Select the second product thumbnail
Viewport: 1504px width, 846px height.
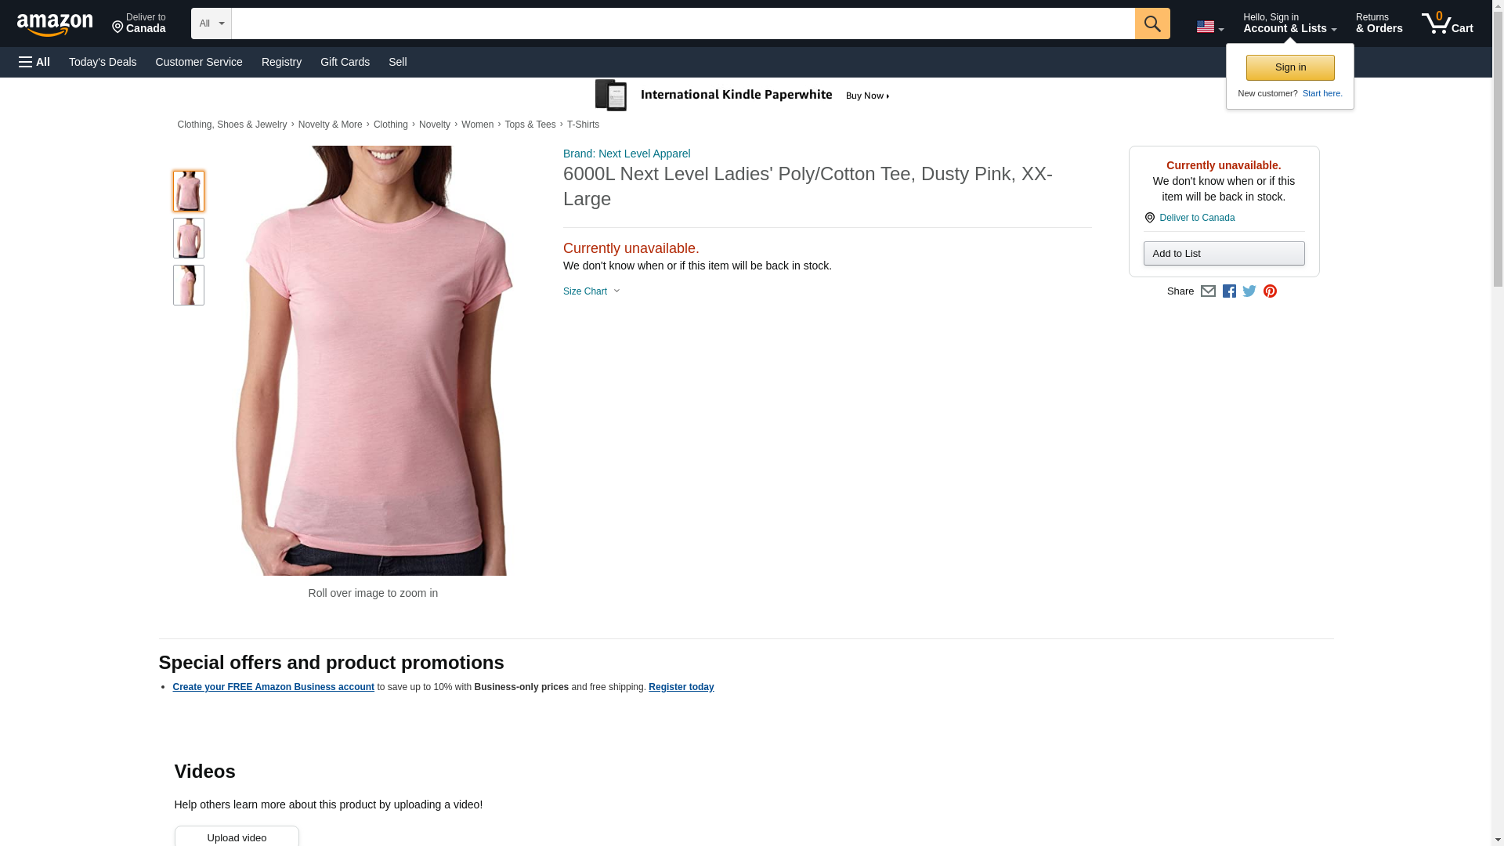(x=189, y=238)
